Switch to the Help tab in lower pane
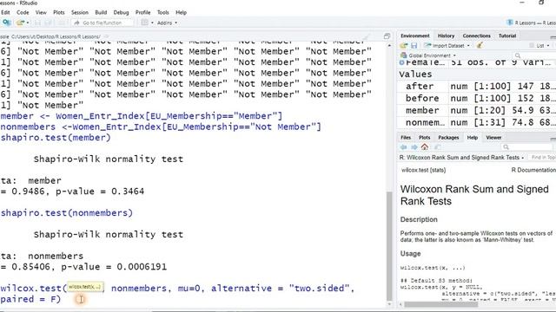Image resolution: width=556 pixels, height=312 pixels. (x=472, y=138)
